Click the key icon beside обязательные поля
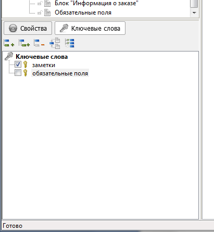The image size is (214, 232). tap(26, 73)
